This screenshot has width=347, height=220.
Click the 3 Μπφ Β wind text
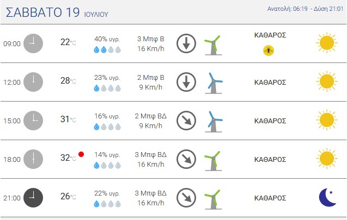tap(151, 39)
